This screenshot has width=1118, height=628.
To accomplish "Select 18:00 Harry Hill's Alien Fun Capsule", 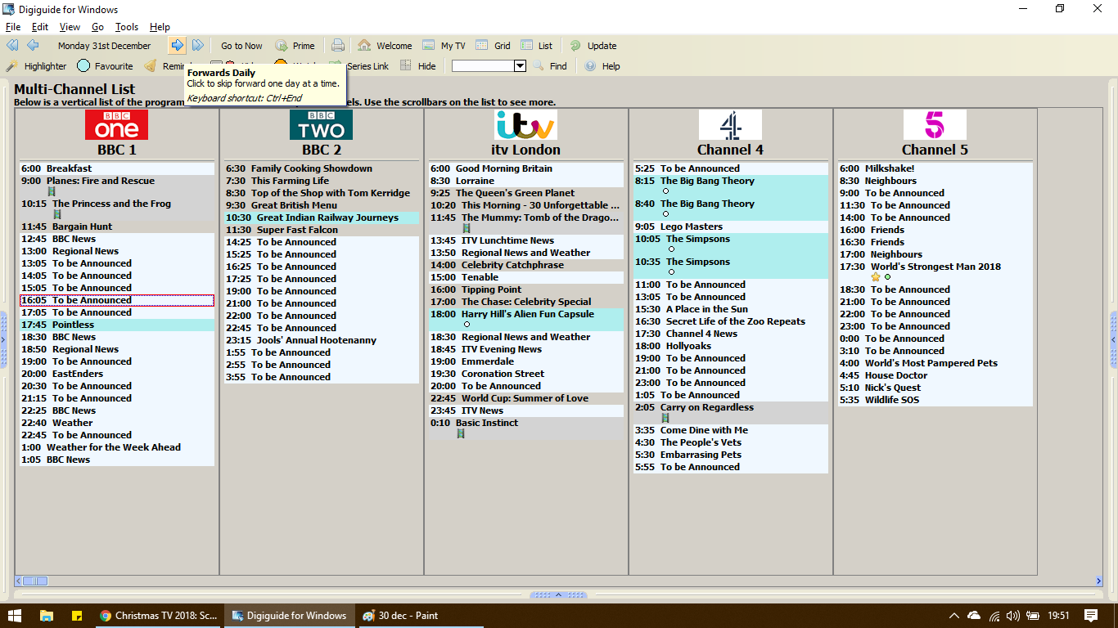I will click(526, 320).
